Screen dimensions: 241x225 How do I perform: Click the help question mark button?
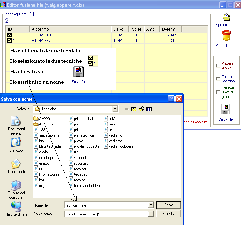coord(171,99)
